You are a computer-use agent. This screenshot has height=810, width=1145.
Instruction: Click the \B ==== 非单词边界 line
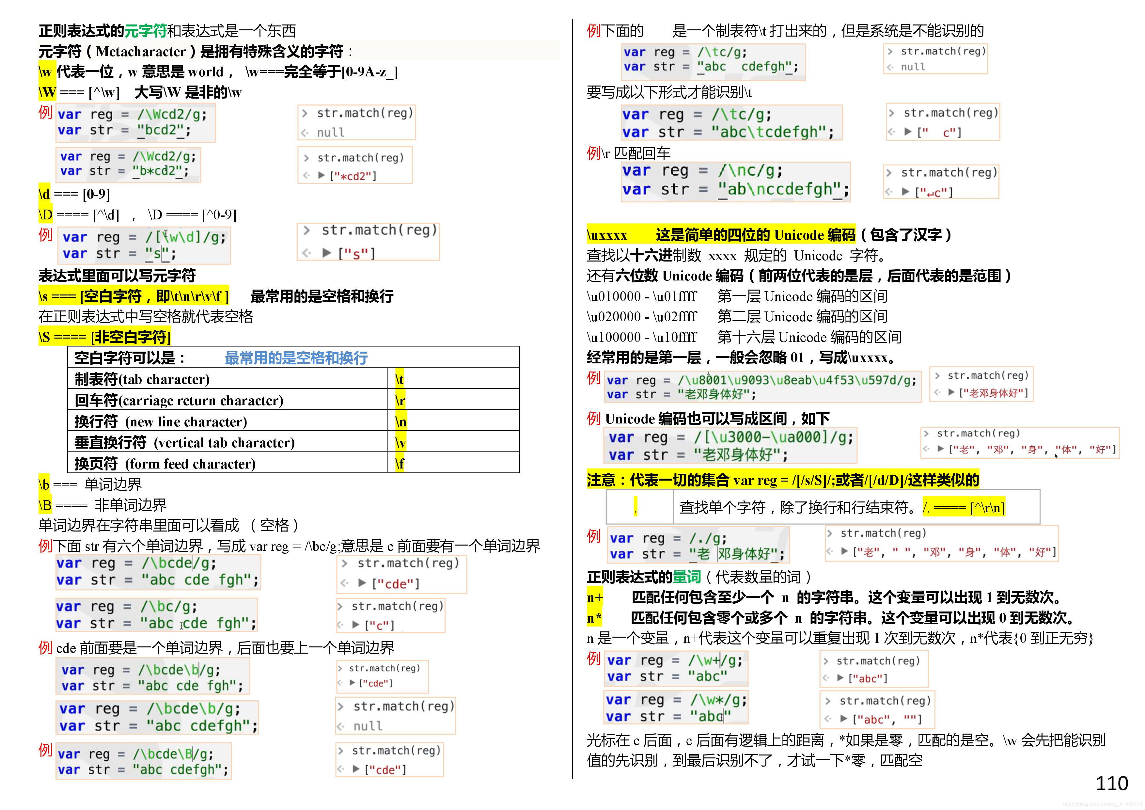102,505
